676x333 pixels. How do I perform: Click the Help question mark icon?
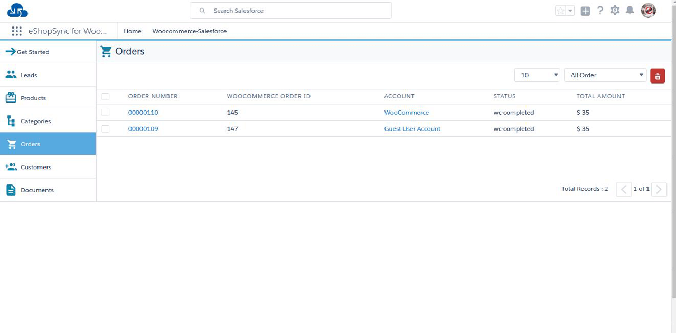[x=600, y=11]
